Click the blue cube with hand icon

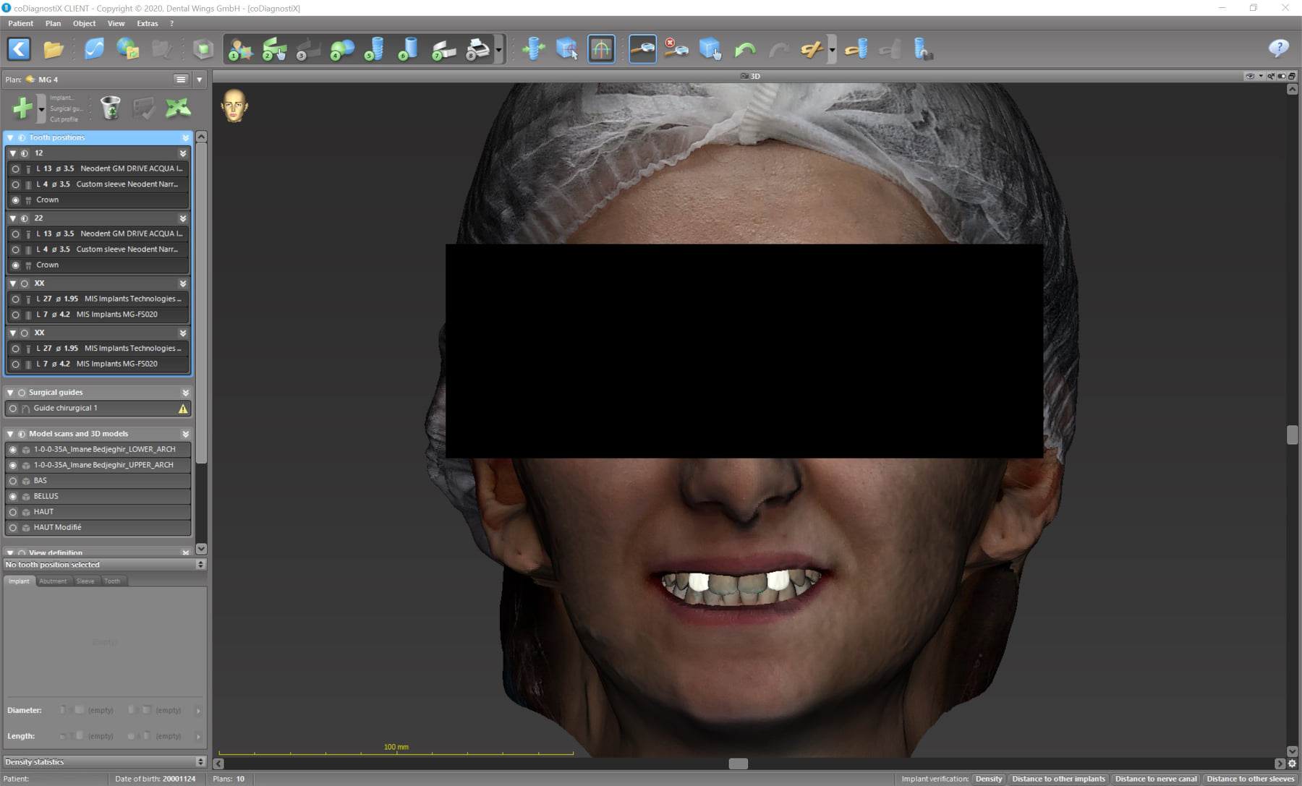(x=710, y=49)
